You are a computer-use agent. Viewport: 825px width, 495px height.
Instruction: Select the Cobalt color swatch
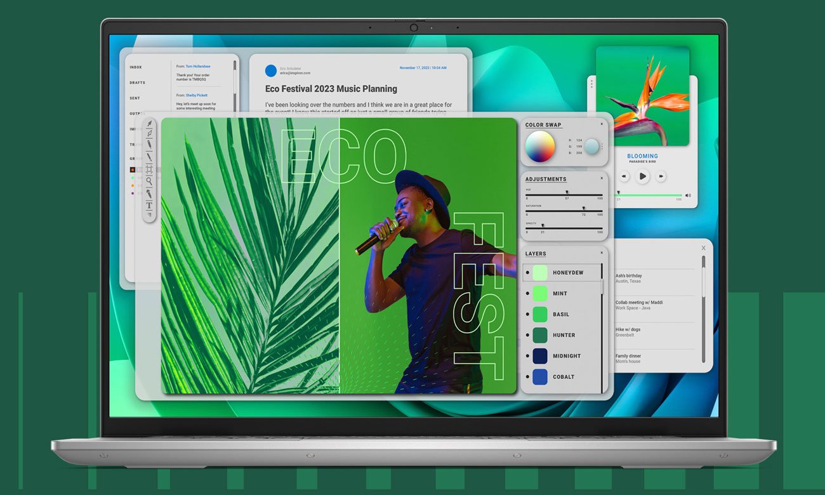540,377
